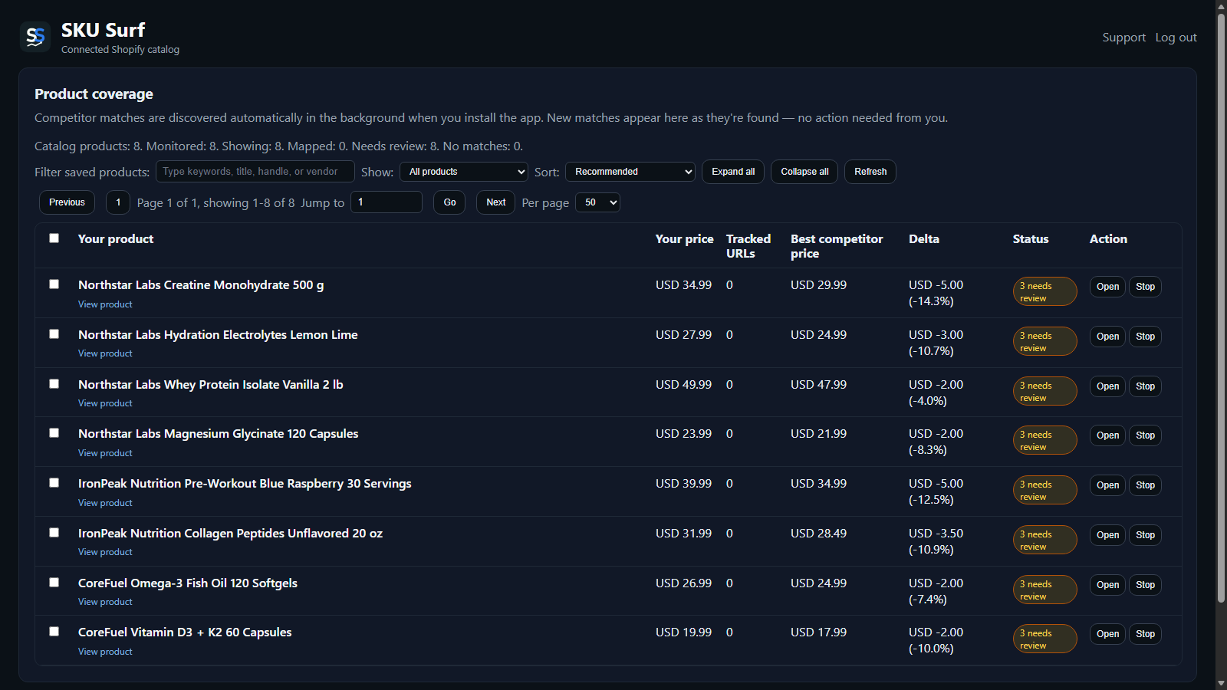The image size is (1227, 690).
Task: Stop monitoring Magnesium Glycinate 120 Capsules
Action: pos(1145,435)
